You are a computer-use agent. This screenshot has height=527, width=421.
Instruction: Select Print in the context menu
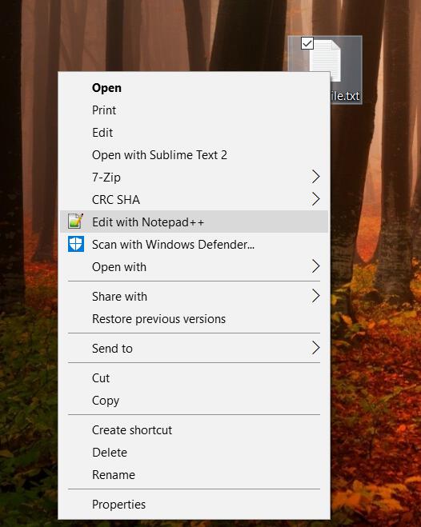[x=194, y=110]
